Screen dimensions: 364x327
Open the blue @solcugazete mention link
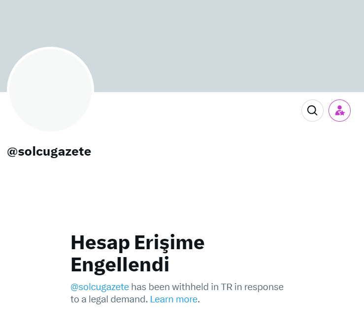pyautogui.click(x=99, y=287)
